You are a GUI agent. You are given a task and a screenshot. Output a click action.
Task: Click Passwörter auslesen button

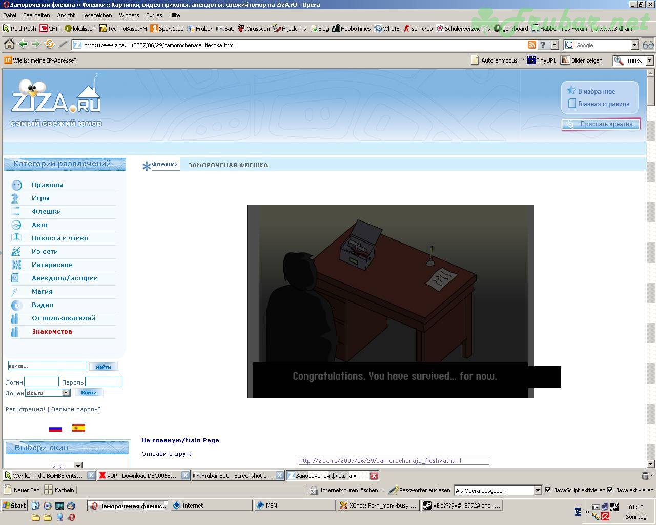(x=419, y=490)
